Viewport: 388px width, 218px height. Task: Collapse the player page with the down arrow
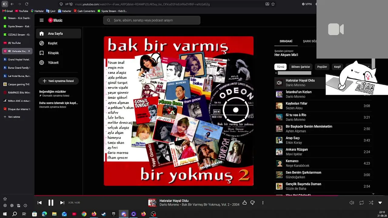tap(380, 203)
